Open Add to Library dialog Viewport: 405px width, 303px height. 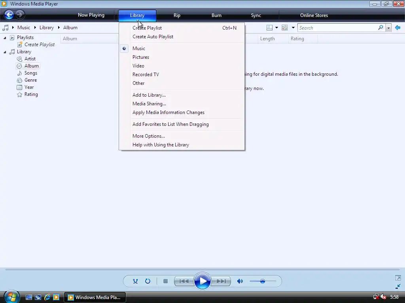[x=182, y=95]
